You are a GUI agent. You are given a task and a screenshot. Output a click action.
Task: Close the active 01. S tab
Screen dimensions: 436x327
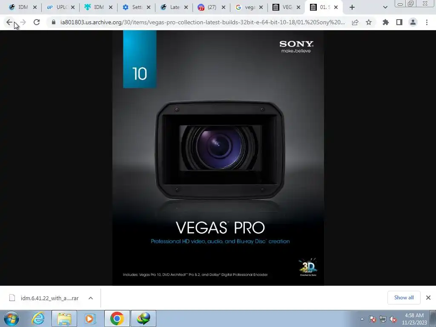(336, 7)
